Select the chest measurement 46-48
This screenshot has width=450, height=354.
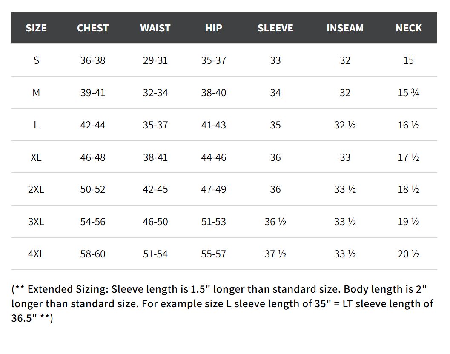click(x=93, y=157)
